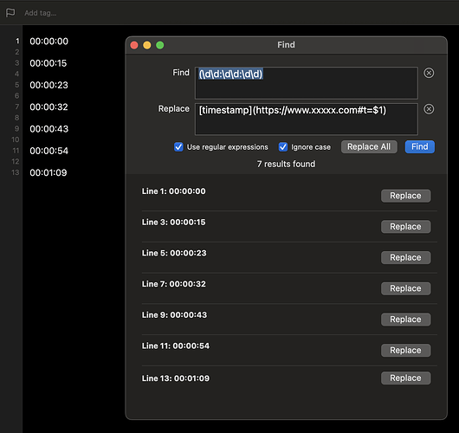Select result text Line 9: 00:00:43
459x433 pixels.
(174, 314)
